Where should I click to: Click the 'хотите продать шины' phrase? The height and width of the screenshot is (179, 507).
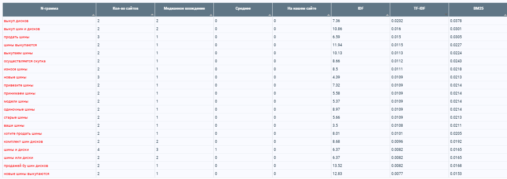click(23, 134)
